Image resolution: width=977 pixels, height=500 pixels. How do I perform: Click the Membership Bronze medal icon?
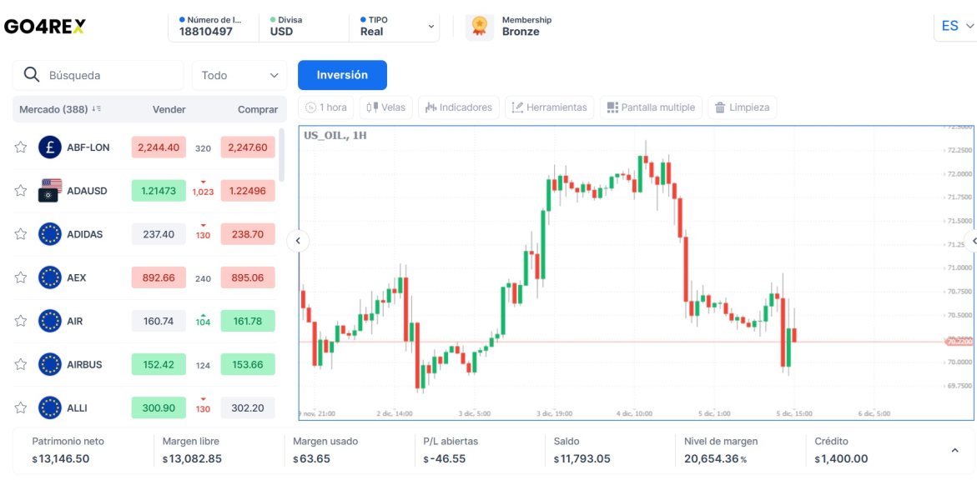[479, 27]
